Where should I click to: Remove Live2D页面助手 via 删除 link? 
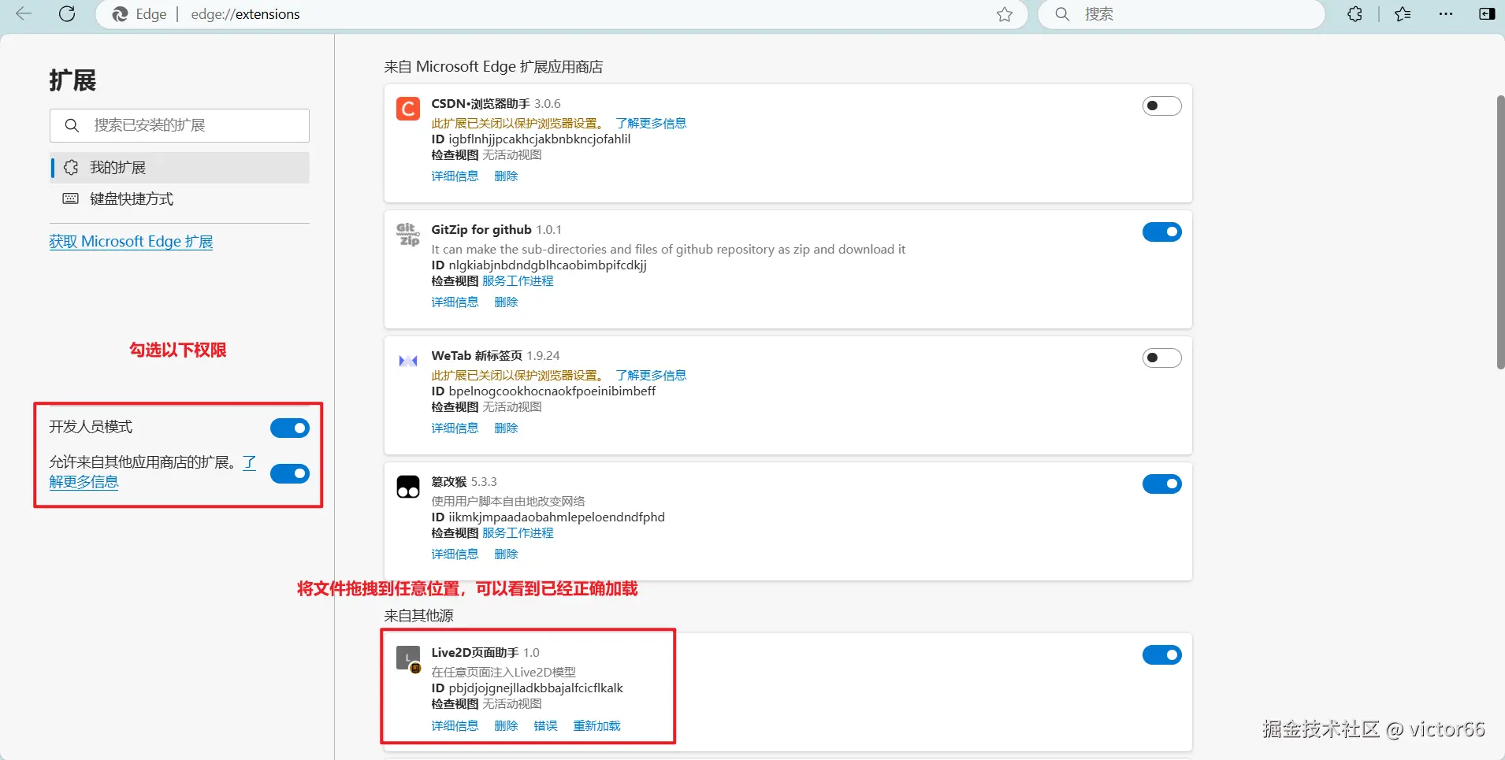click(x=506, y=726)
